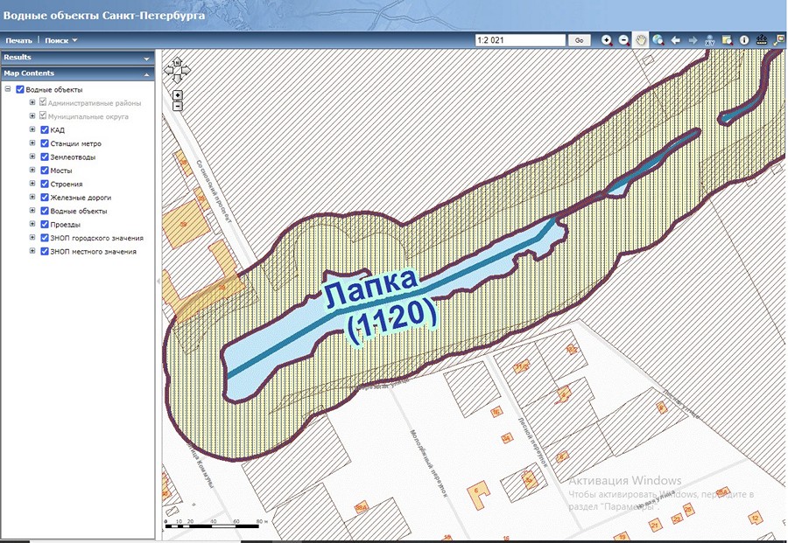Click the Печать menu item
788x543 pixels.
[18, 40]
